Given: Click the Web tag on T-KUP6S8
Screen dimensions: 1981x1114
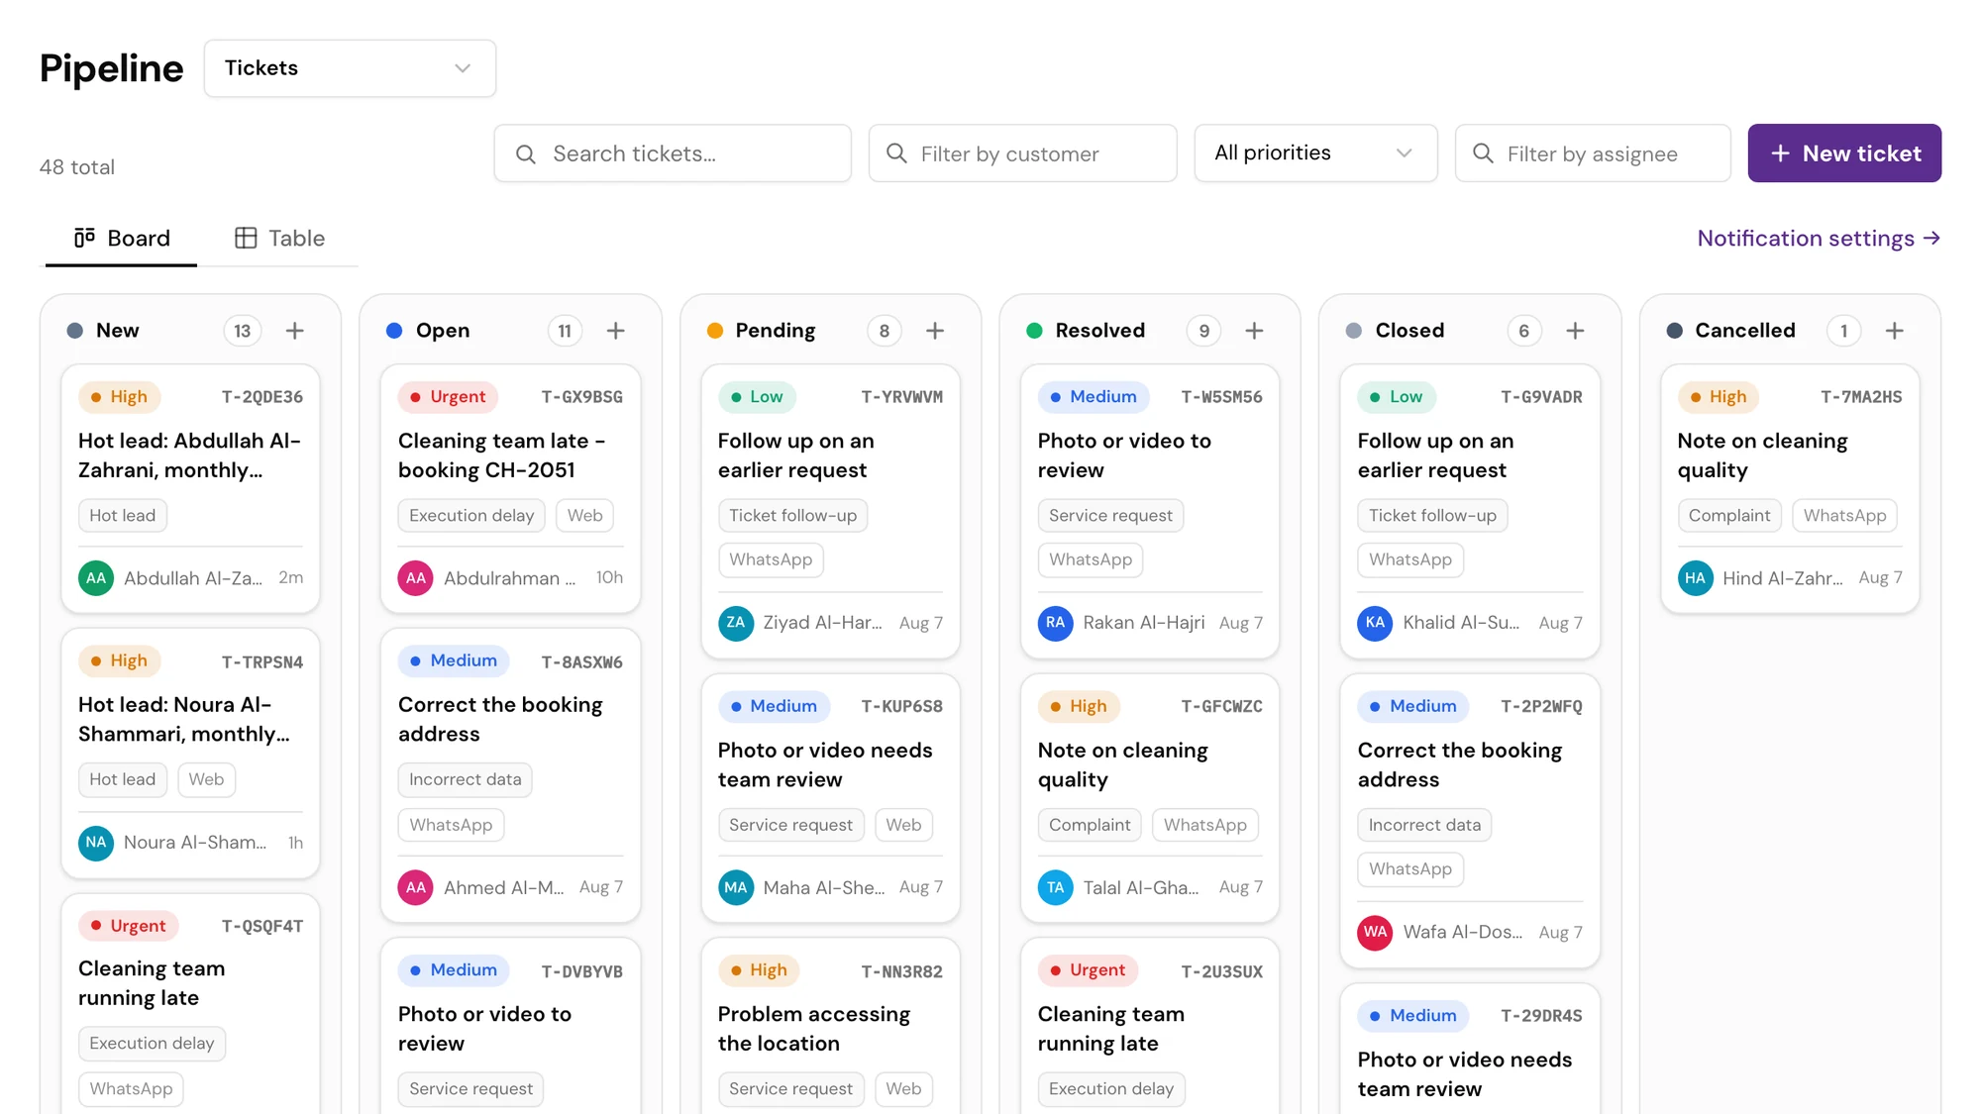Looking at the screenshot, I should pos(903,825).
